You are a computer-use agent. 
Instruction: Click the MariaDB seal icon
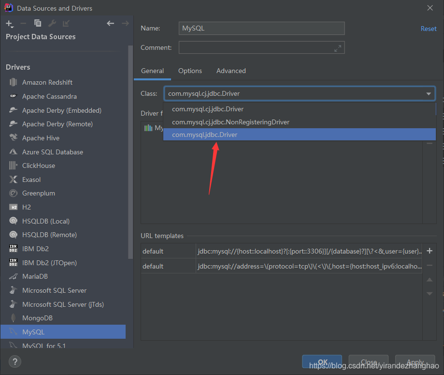tap(14, 276)
